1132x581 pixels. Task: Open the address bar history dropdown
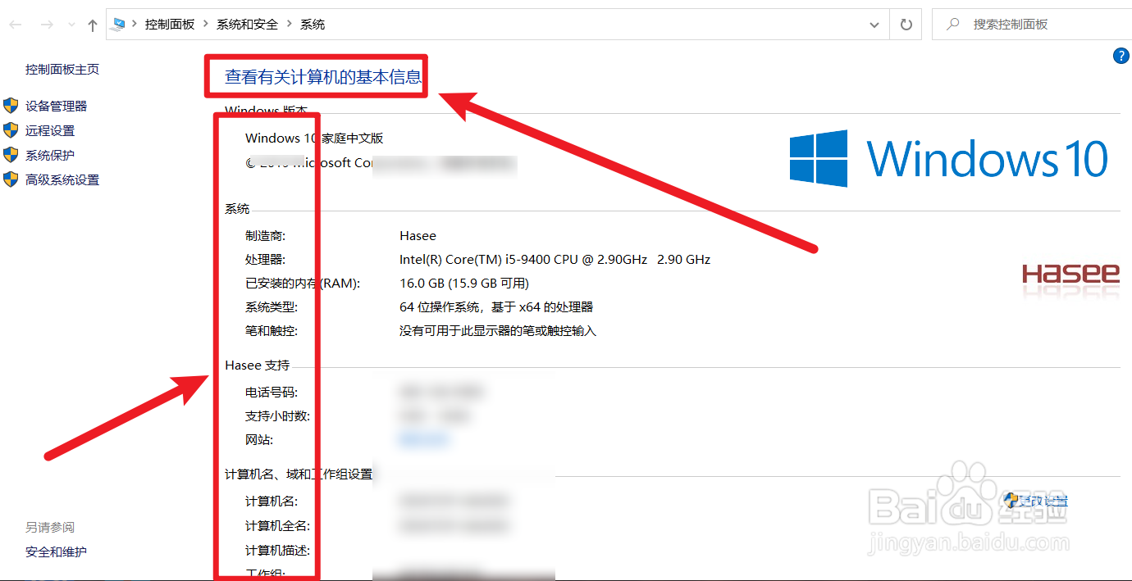tap(874, 25)
